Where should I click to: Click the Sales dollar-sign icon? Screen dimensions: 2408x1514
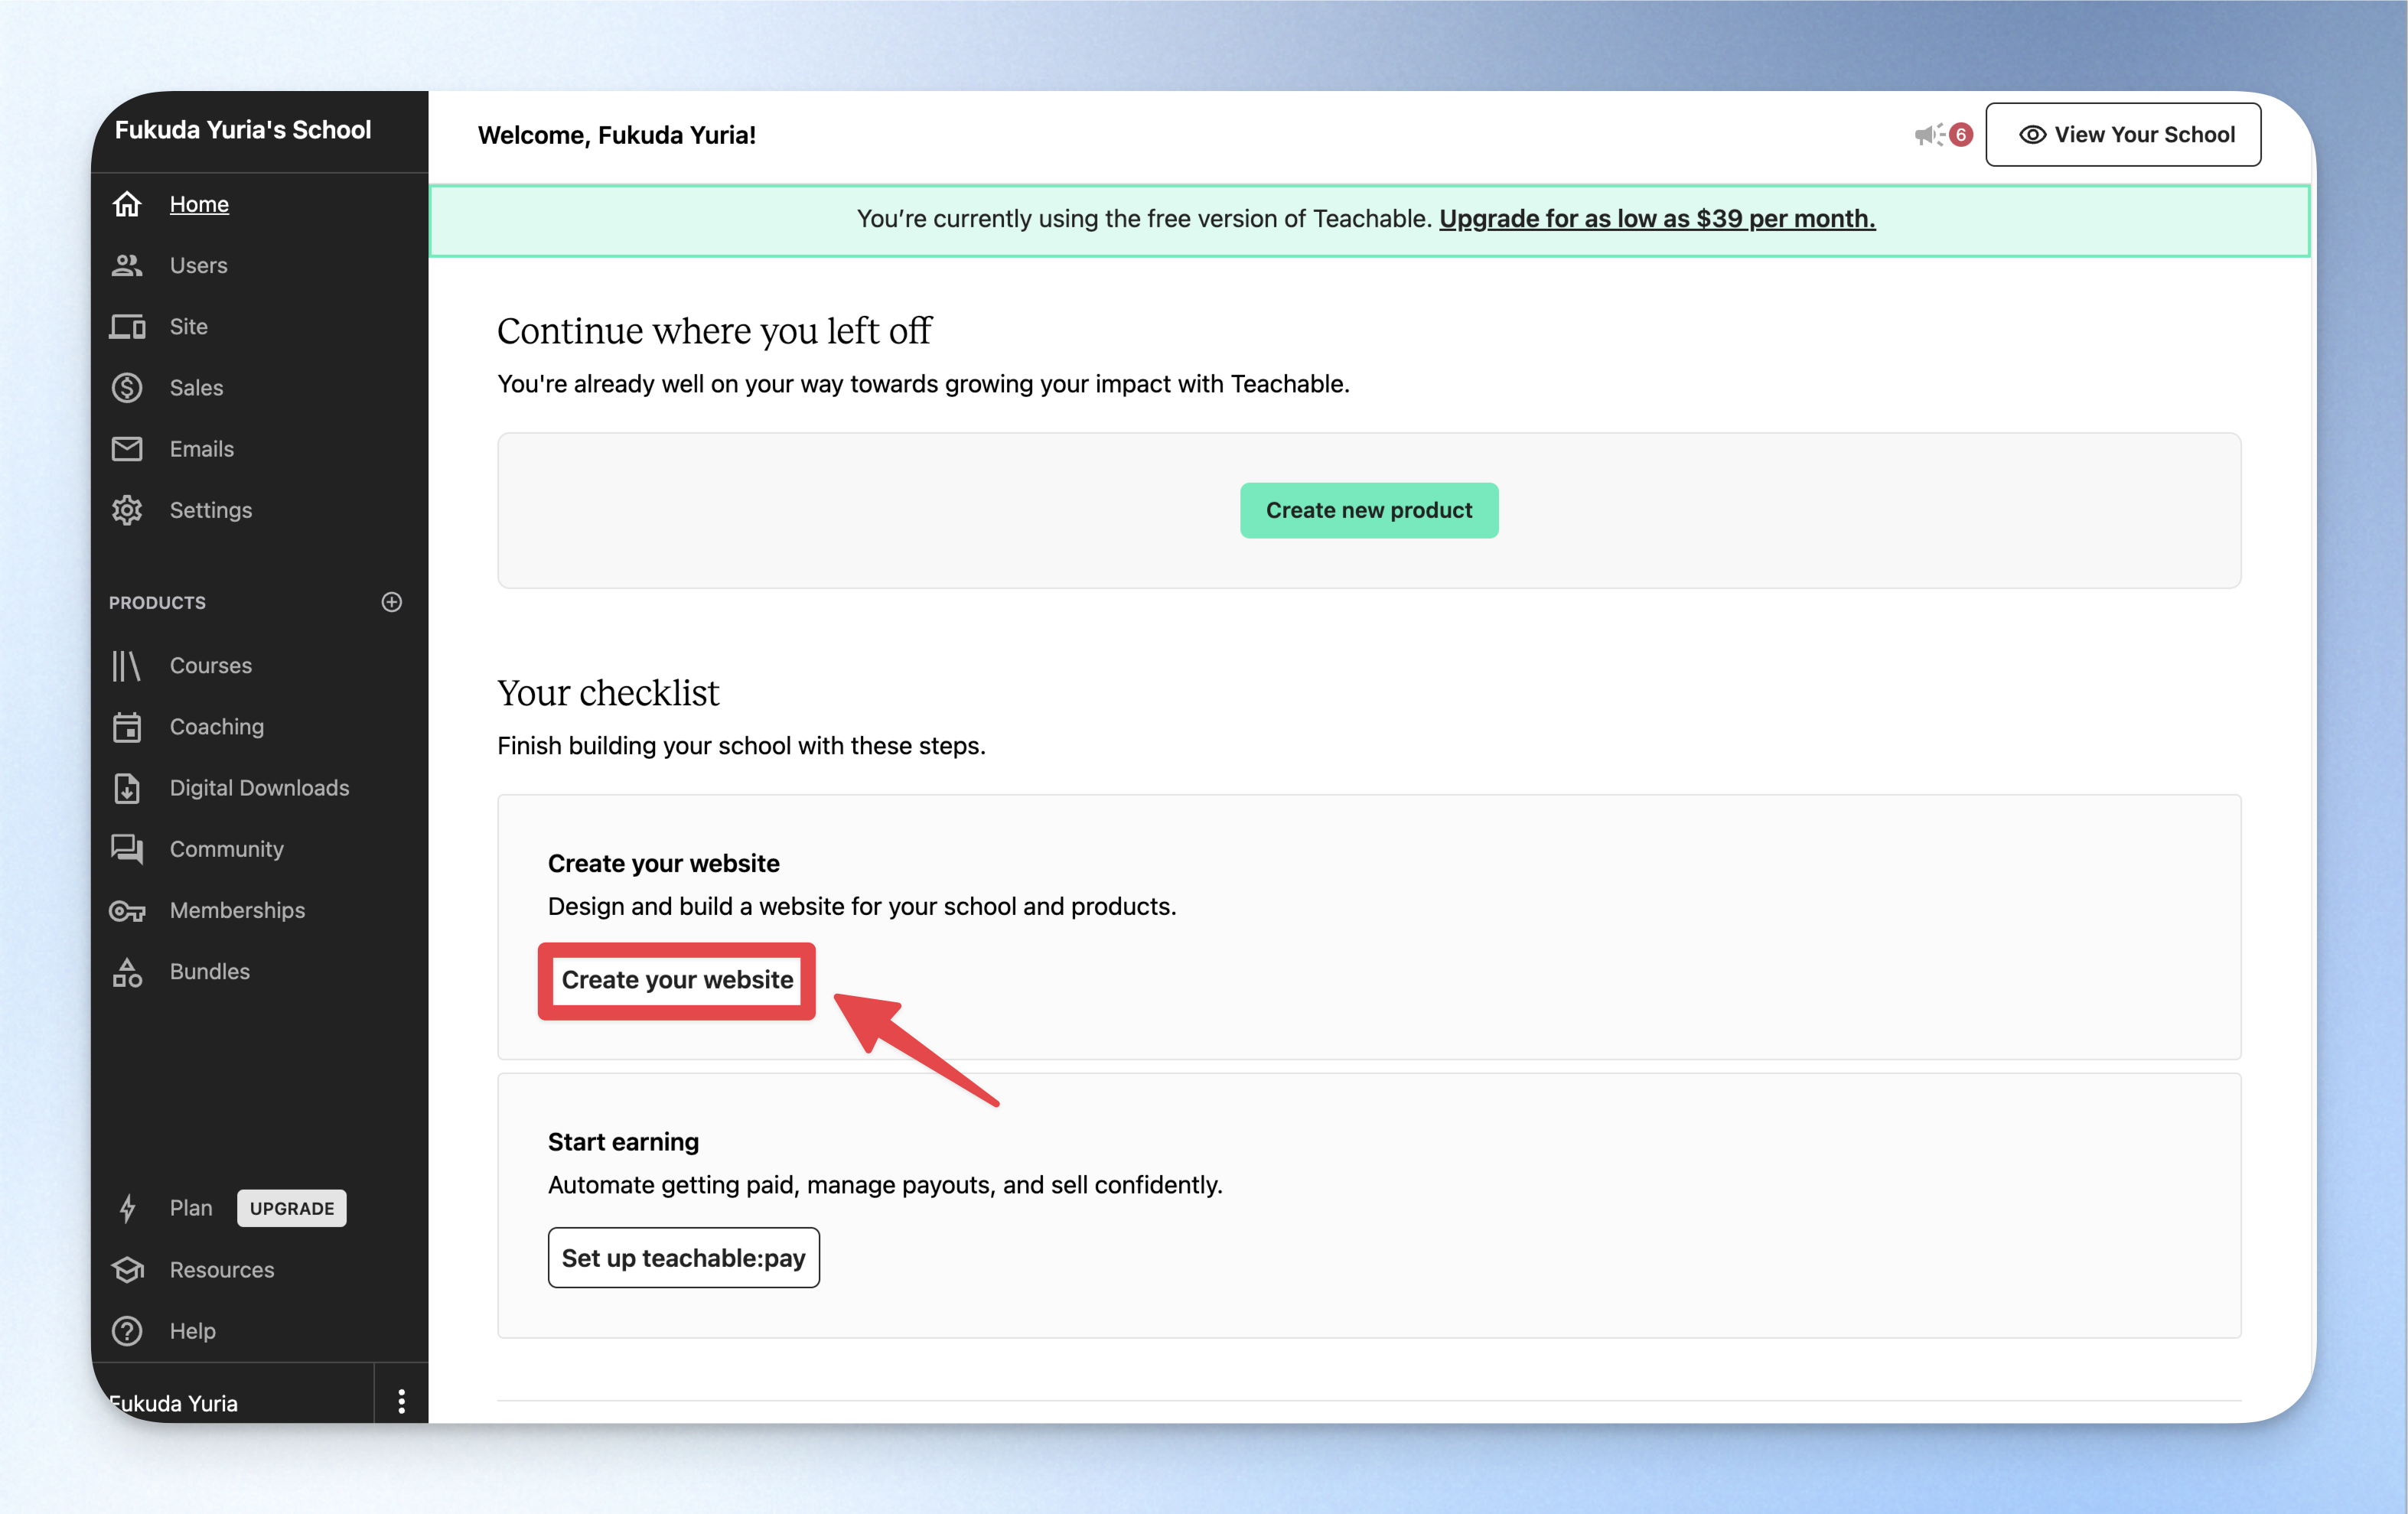click(127, 388)
